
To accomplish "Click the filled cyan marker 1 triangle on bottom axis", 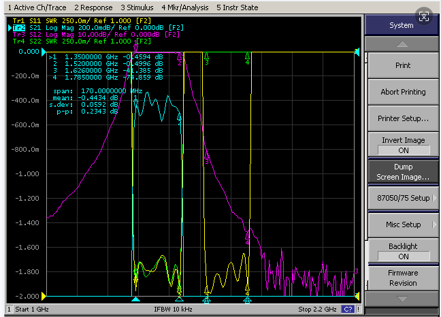I will pos(135,299).
